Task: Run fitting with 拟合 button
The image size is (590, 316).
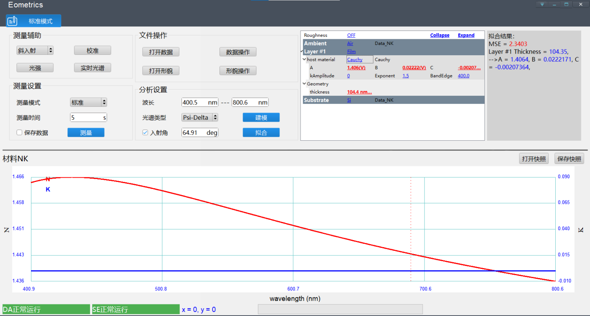Action: click(261, 132)
